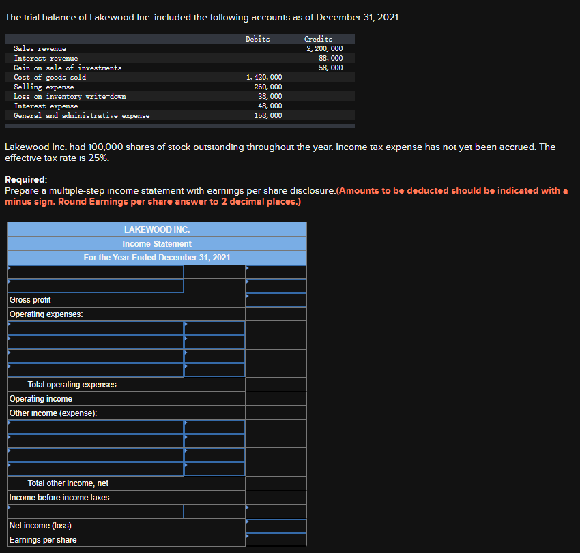Select the first amount field under Other income (expense)
The height and width of the screenshot is (553, 580).
click(x=214, y=427)
